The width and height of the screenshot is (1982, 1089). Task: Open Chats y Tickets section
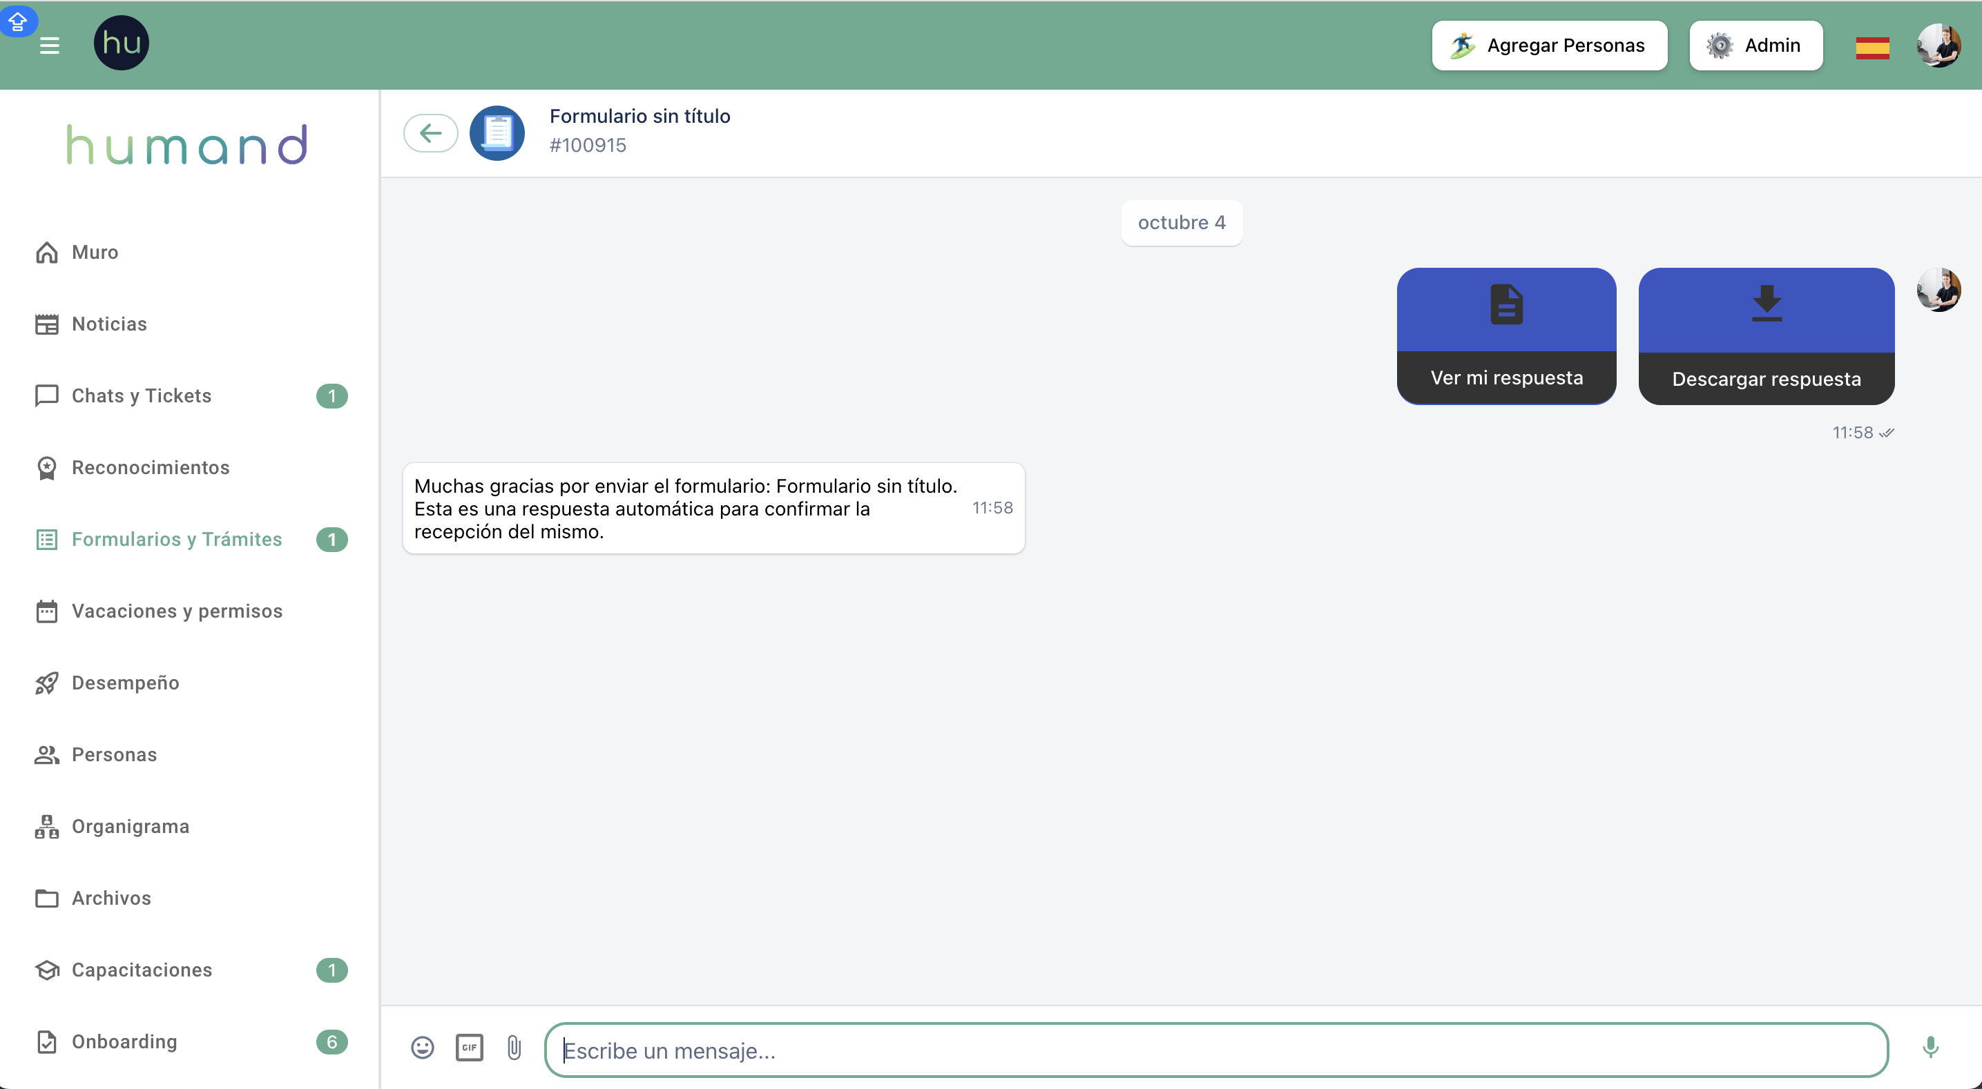click(141, 395)
